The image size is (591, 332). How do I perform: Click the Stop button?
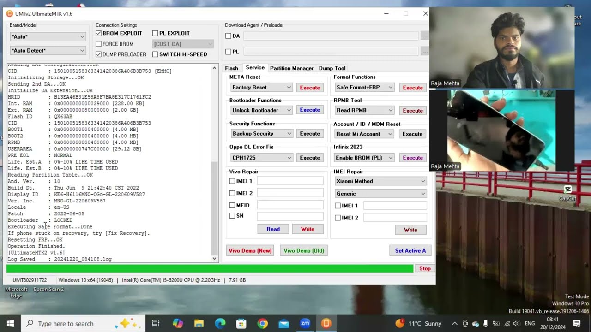tap(425, 268)
